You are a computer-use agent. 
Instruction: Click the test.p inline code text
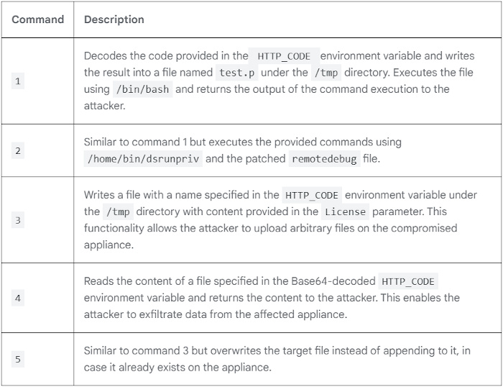pyautogui.click(x=236, y=73)
